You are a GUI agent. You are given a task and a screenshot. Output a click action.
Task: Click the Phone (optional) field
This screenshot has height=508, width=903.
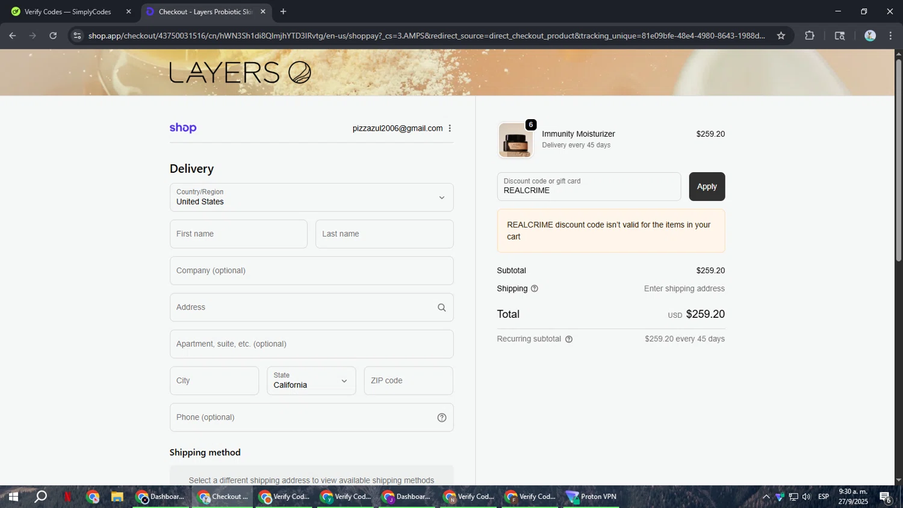311,418
